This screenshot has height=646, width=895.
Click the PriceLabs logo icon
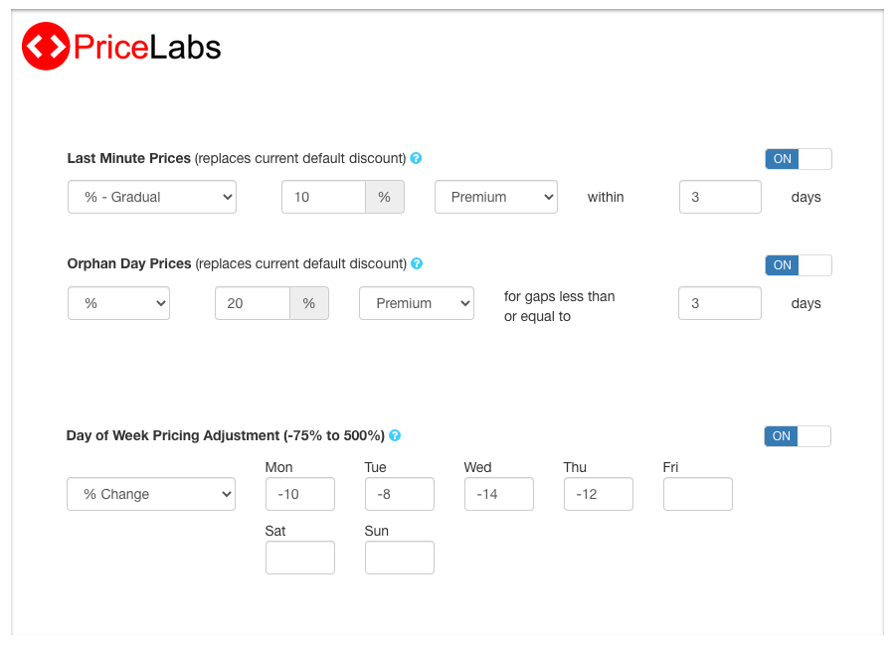[46, 47]
